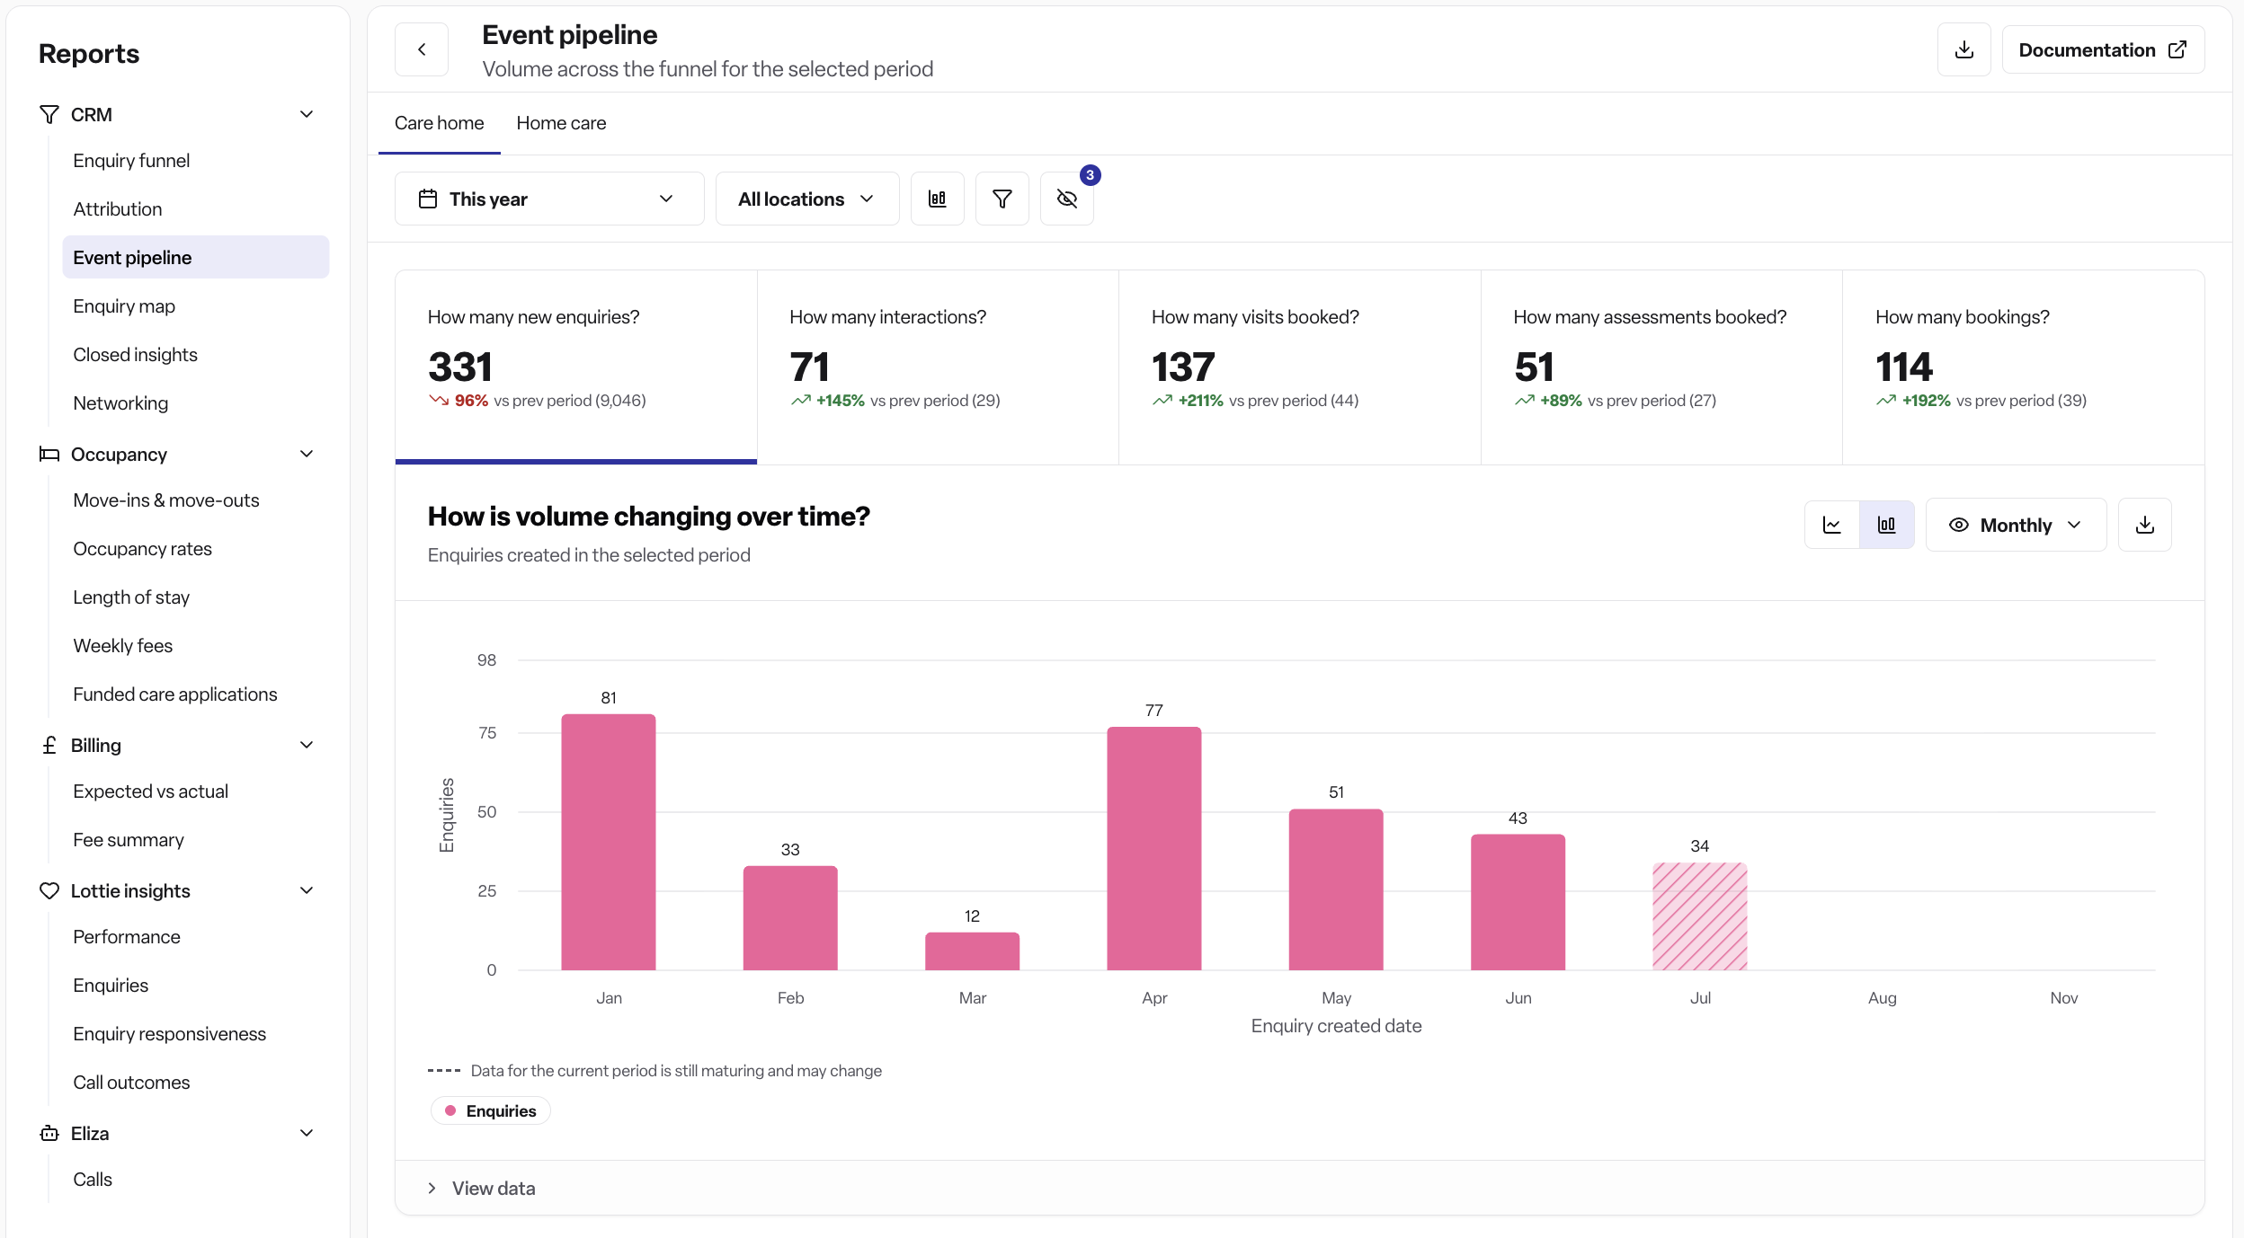Download the volume chart
Viewport: 2244px width, 1238px height.
[x=2145, y=525]
